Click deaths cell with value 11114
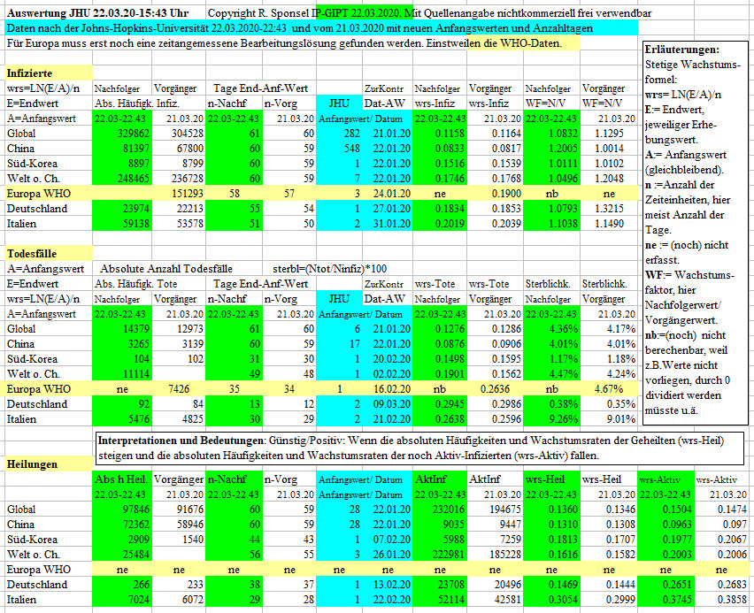This screenshot has height=613, width=754. (x=123, y=373)
